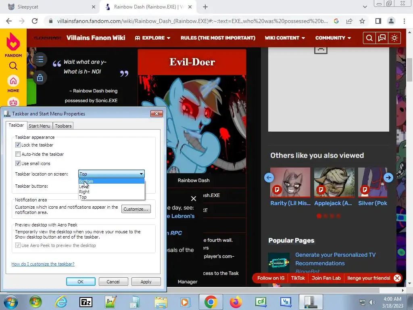Click Apply in Taskbar Properties
The width and height of the screenshot is (413, 310).
click(146, 281)
